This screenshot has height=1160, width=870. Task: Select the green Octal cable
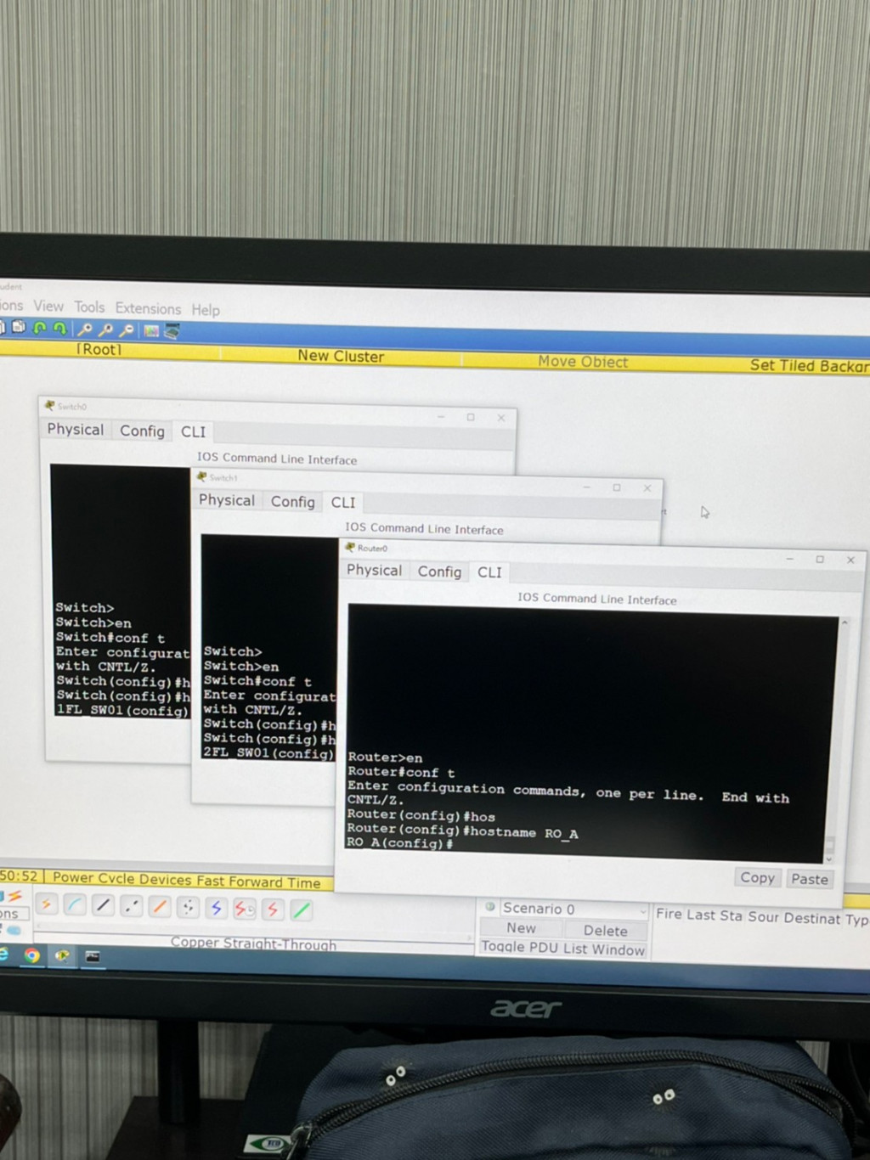coord(301,910)
